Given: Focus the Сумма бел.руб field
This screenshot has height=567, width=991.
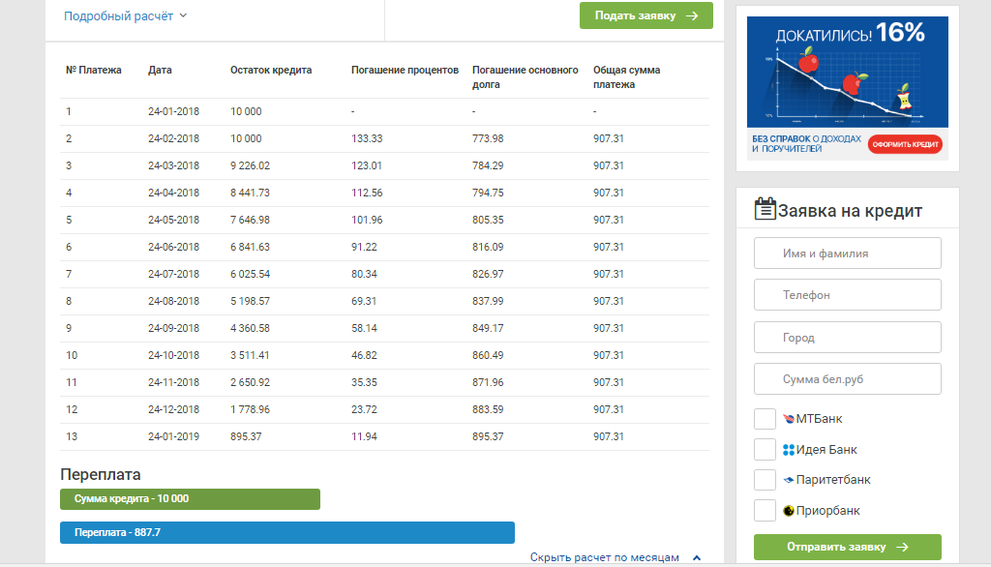Looking at the screenshot, I should click(x=848, y=379).
